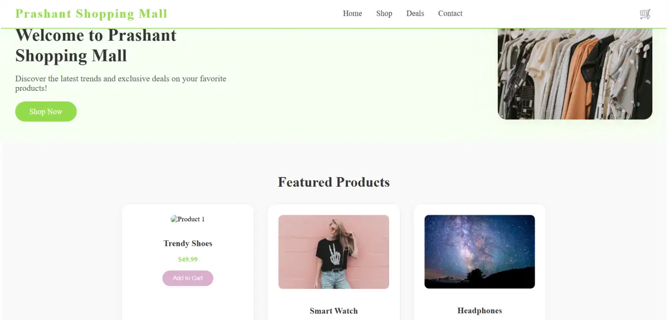Click the $49.99 price label
Viewport: 669px width, 320px height.
click(x=188, y=259)
